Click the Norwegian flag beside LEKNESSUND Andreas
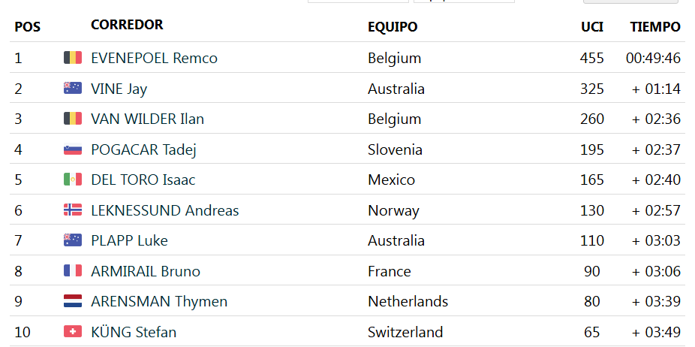The width and height of the screenshot is (695, 347). [x=73, y=210]
